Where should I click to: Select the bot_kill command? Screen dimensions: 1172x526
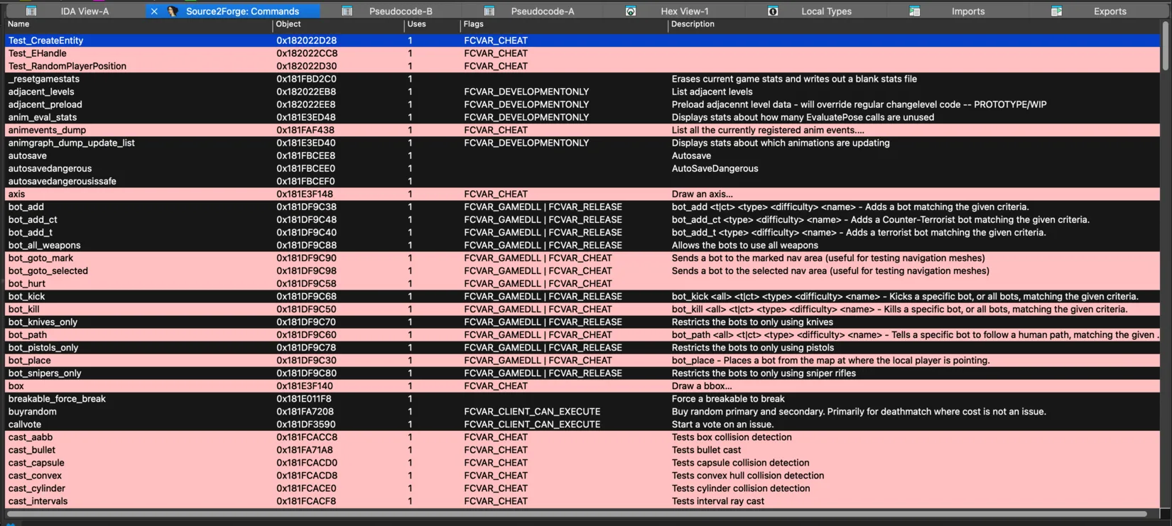point(582,309)
